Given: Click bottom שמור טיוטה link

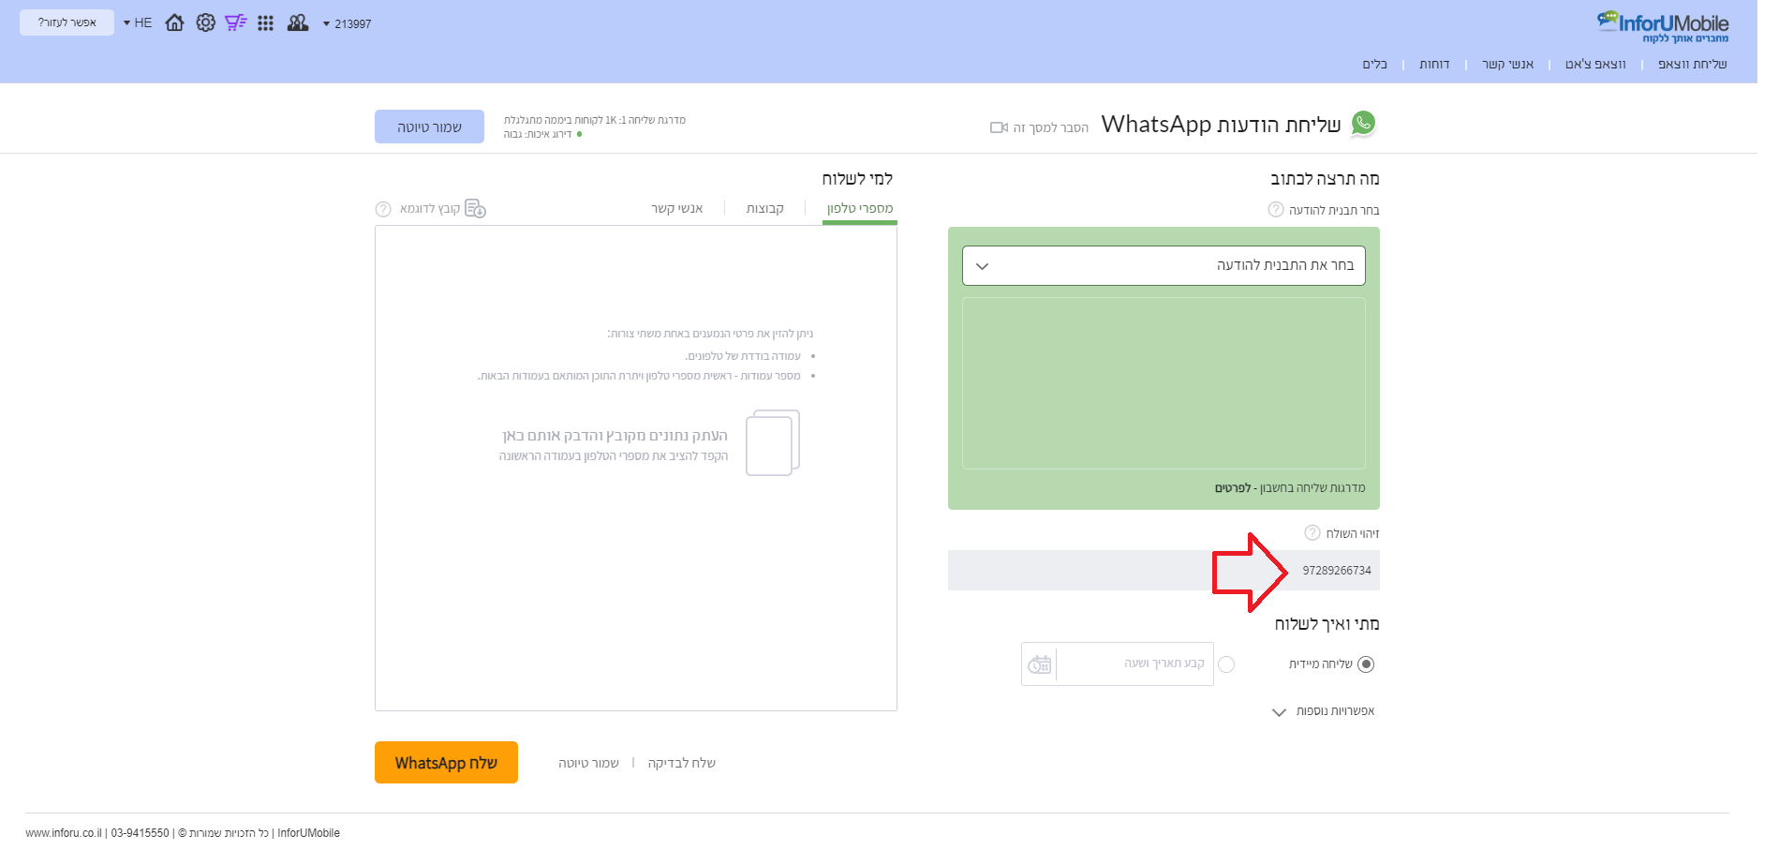Looking at the screenshot, I should pyautogui.click(x=588, y=763).
